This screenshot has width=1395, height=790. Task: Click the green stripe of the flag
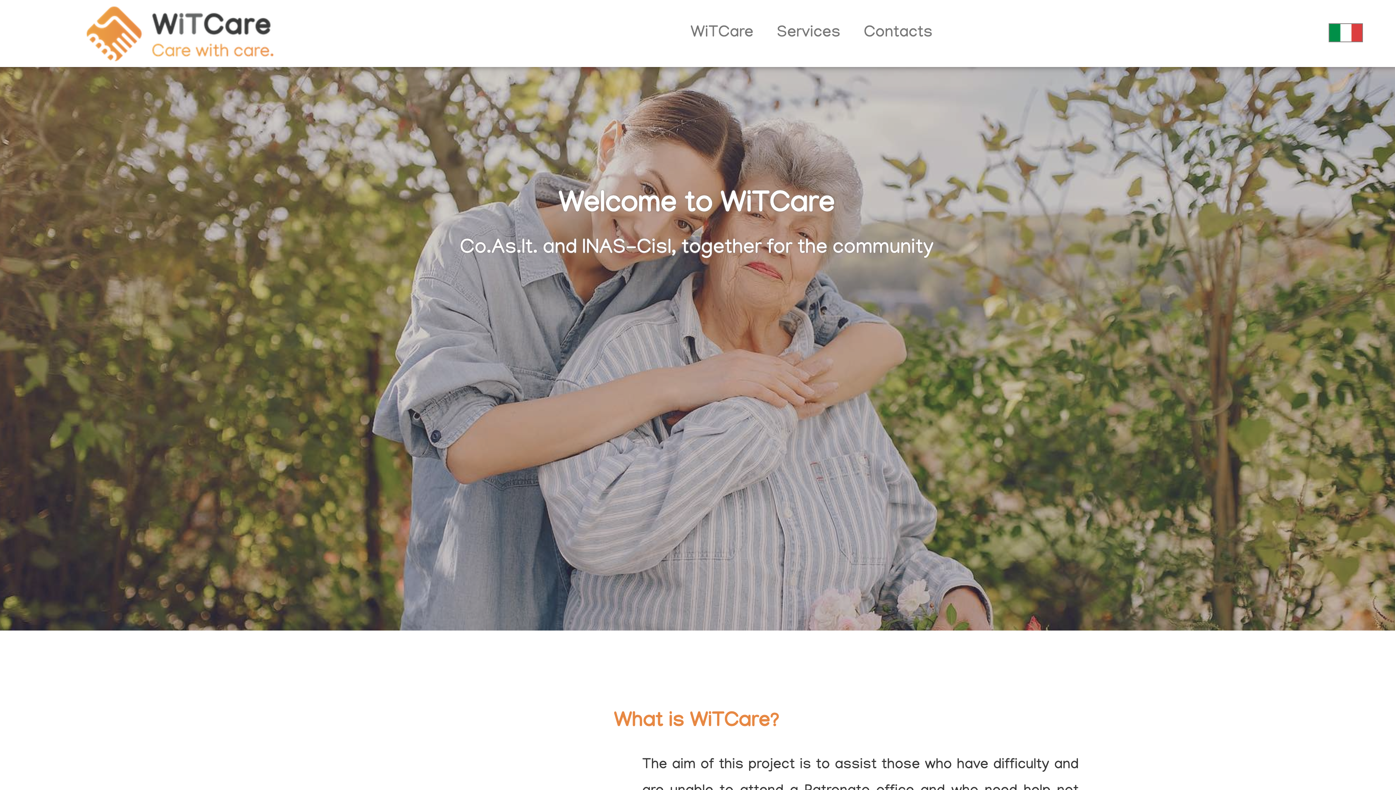click(x=1334, y=32)
